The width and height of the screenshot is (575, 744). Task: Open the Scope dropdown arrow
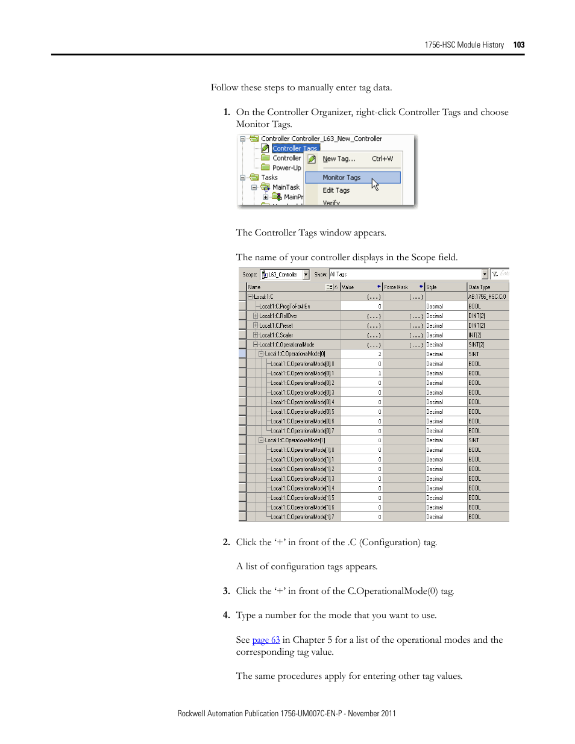[x=306, y=275]
